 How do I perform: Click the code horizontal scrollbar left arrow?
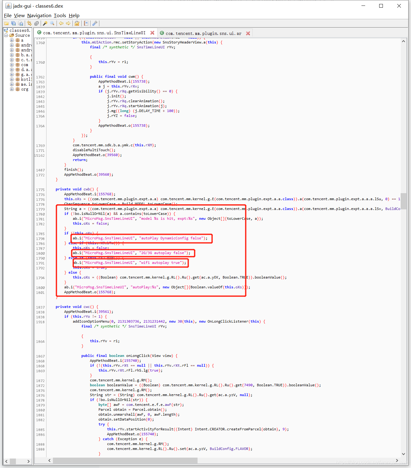[x=50, y=461]
